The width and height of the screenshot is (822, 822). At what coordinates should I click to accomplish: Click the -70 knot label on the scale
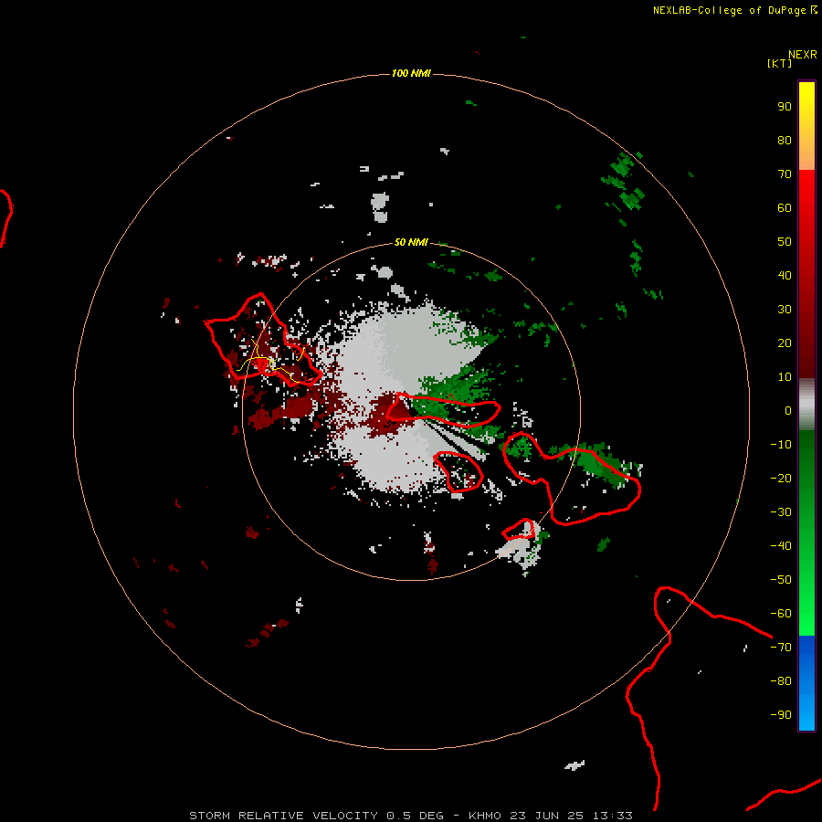pyautogui.click(x=781, y=648)
